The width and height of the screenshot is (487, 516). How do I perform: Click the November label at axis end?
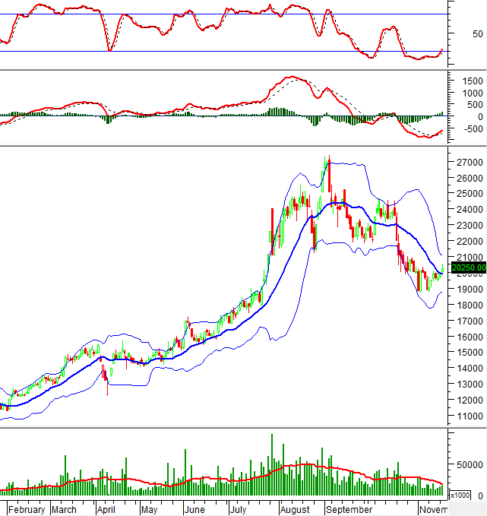click(x=434, y=509)
